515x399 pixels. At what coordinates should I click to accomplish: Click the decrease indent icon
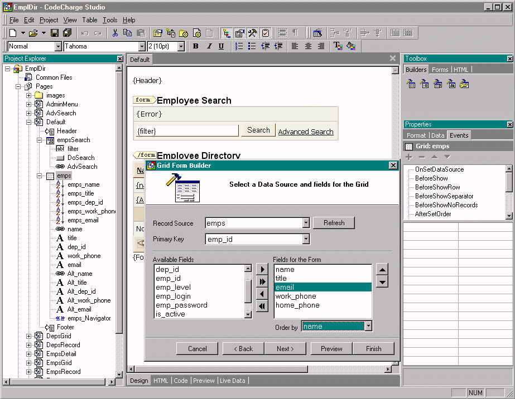265,46
